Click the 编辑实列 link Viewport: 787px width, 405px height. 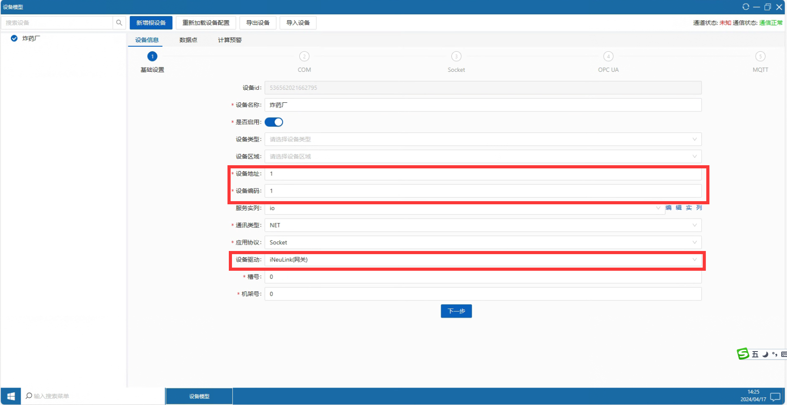point(684,208)
